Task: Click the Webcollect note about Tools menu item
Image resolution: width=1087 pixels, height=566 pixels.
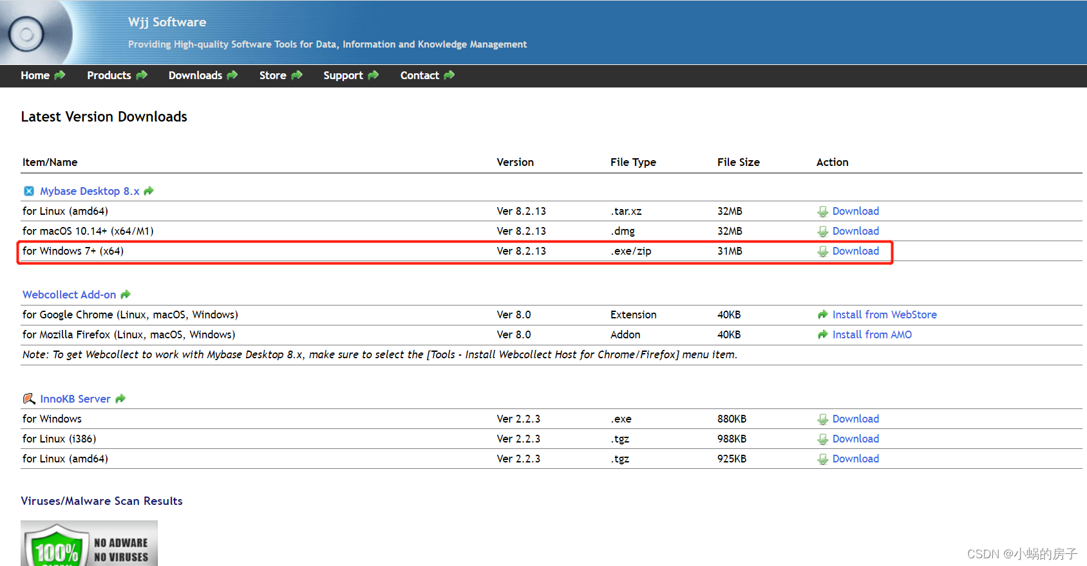Action: (x=380, y=354)
